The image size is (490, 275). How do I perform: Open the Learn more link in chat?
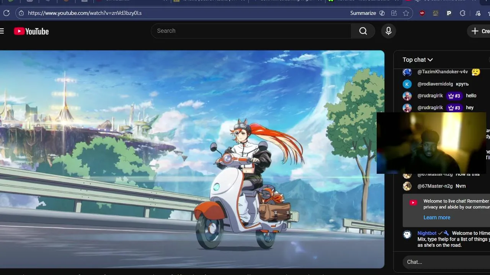point(437,217)
